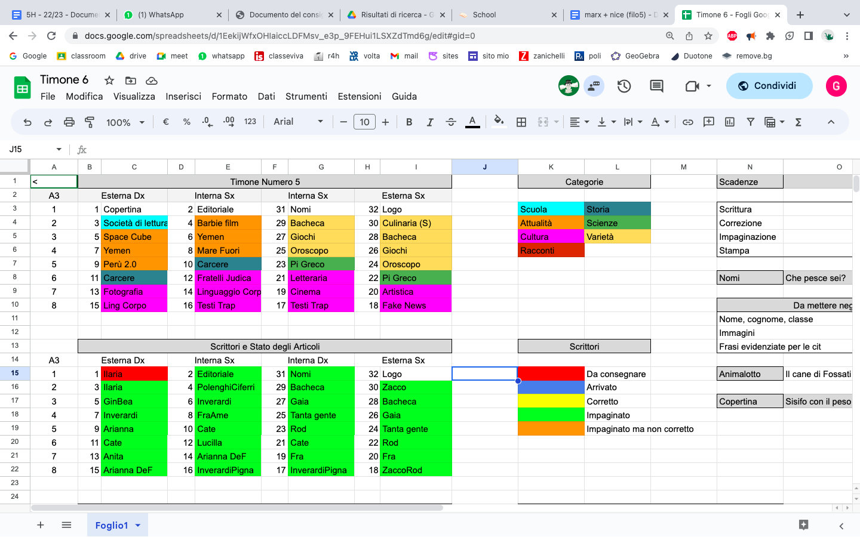Viewport: 860px width, 537px height.
Task: Collapse the toolbar with up chevron
Action: [831, 122]
